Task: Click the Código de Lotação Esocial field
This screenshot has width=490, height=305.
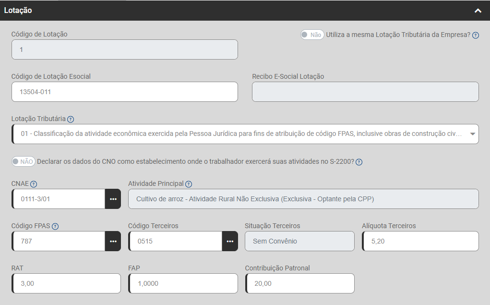Action: pyautogui.click(x=125, y=92)
